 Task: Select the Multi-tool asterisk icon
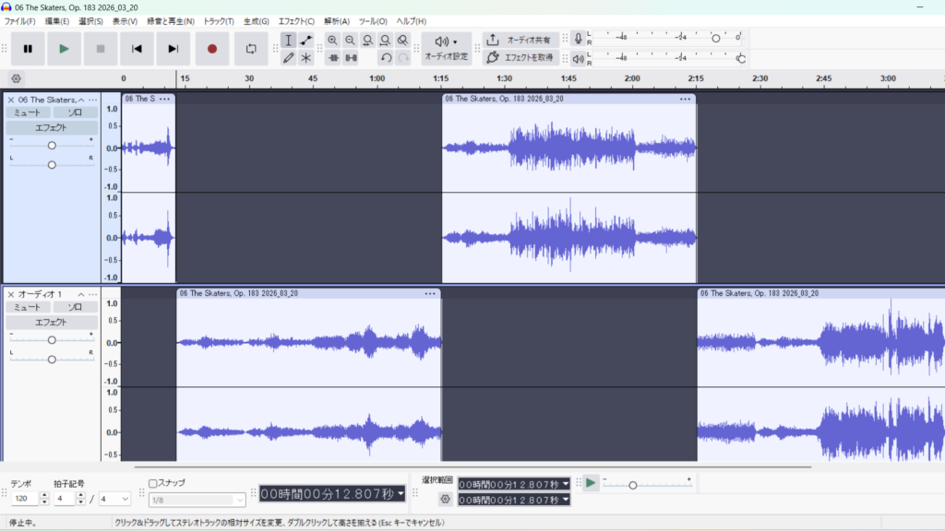pyautogui.click(x=306, y=58)
